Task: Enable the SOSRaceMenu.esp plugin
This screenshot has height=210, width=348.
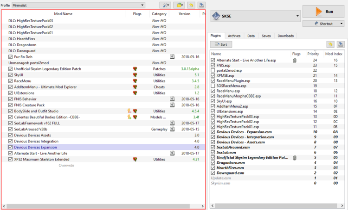Action: point(213,86)
